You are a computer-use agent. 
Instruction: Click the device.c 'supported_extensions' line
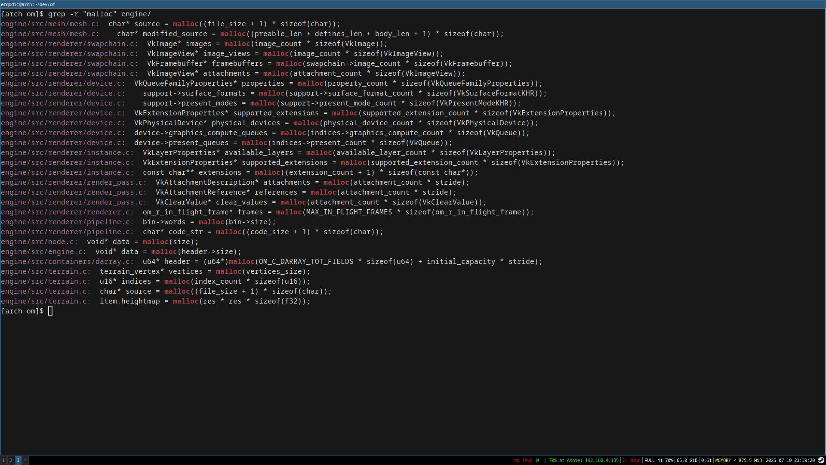coord(308,113)
